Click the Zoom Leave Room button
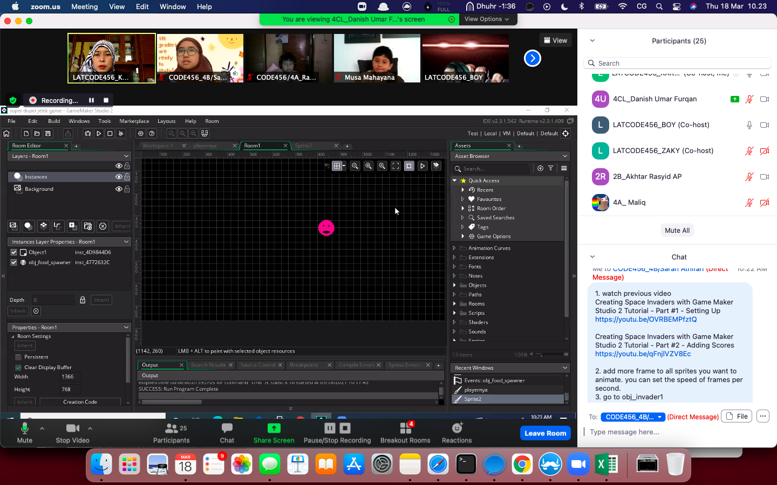This screenshot has width=777, height=485. [x=545, y=433]
